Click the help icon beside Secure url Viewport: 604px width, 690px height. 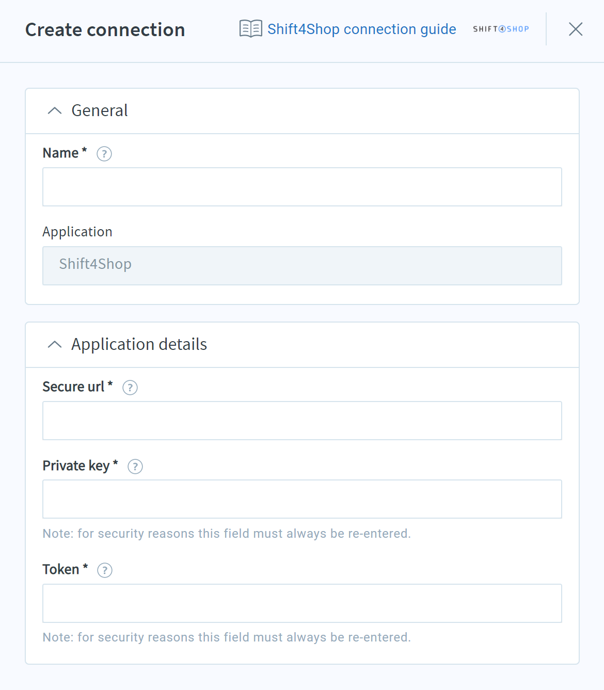pos(130,388)
